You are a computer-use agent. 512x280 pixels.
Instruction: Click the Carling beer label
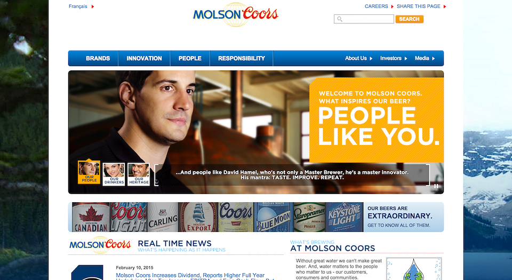(162, 217)
